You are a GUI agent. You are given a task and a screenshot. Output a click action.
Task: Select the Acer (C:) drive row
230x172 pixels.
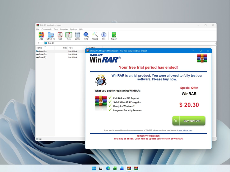60,51
